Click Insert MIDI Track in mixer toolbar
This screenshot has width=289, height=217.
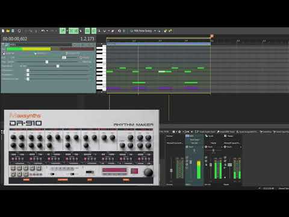click(226, 132)
